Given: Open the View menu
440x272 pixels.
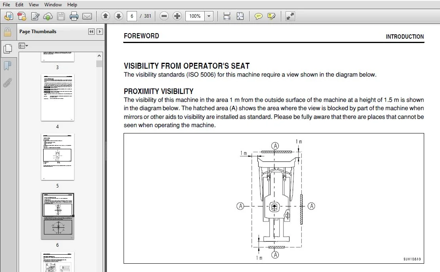Looking at the screenshot, I should tap(34, 4).
